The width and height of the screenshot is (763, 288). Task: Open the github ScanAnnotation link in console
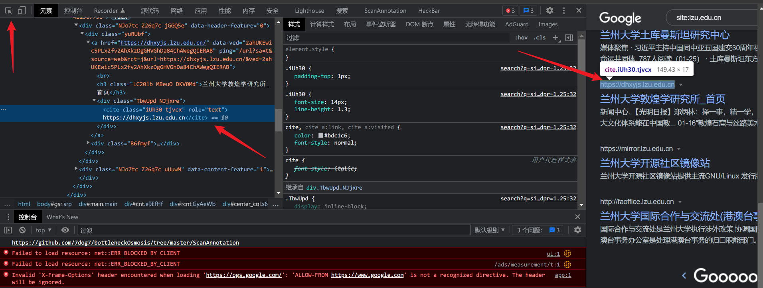click(125, 243)
